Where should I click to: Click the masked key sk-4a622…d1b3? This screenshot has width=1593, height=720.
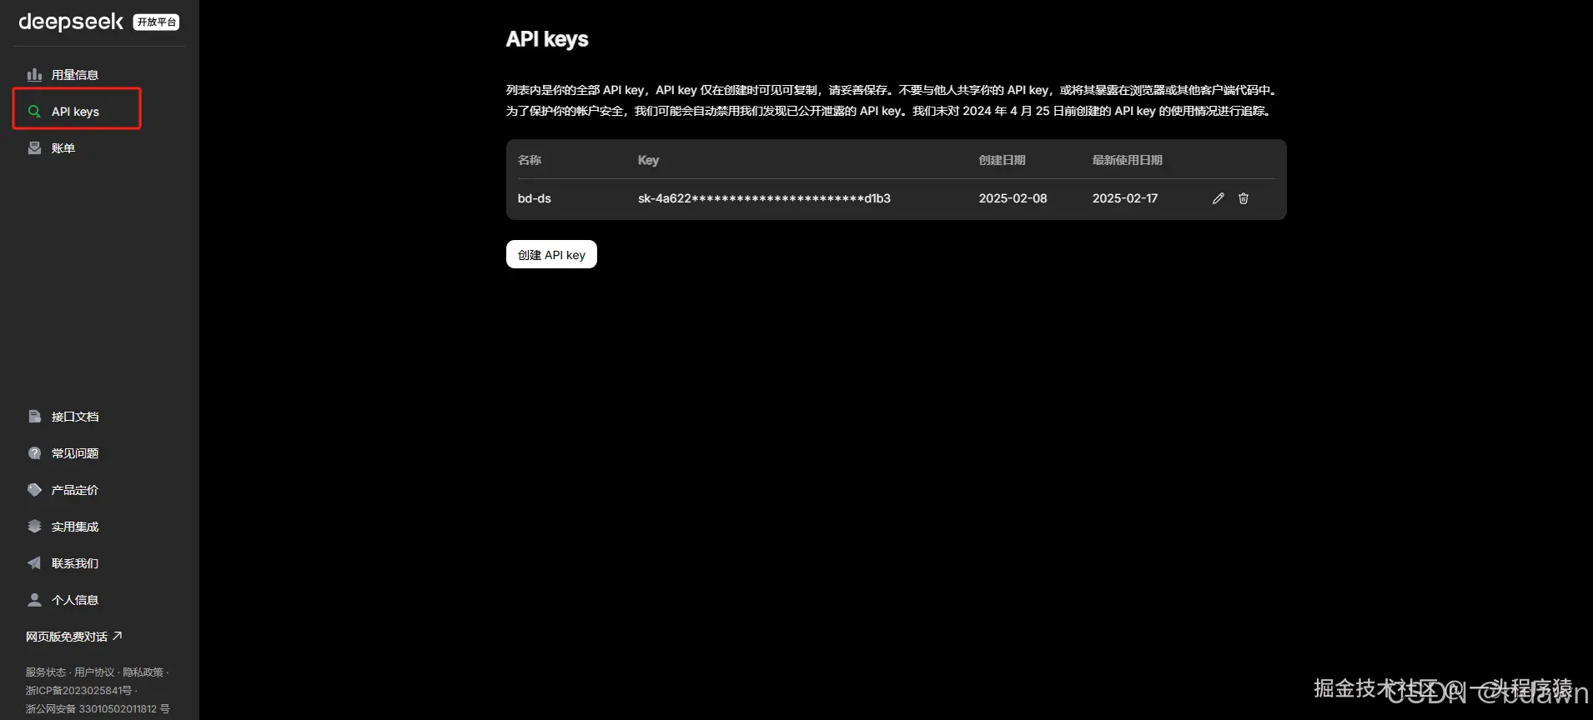(x=764, y=198)
